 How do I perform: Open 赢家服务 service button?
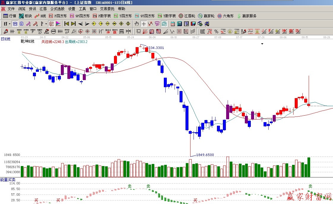tap(247, 16)
